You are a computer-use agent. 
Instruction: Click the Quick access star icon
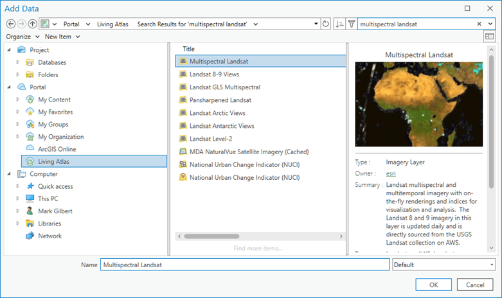point(30,186)
